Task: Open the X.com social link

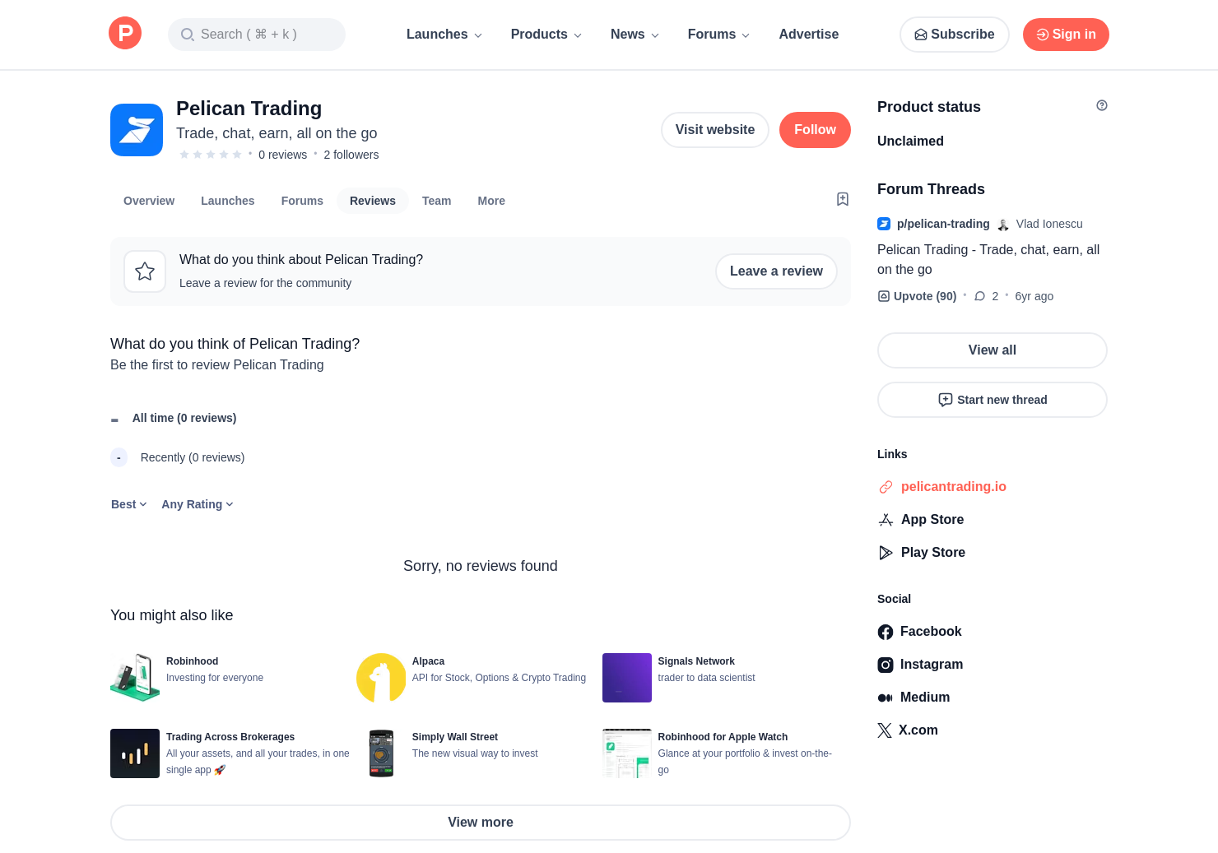Action: 917,730
